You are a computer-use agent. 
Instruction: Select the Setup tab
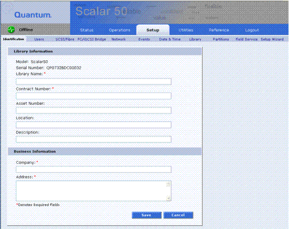coord(153,30)
